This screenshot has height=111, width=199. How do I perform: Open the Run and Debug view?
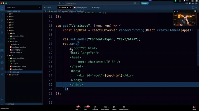(x=2, y=26)
